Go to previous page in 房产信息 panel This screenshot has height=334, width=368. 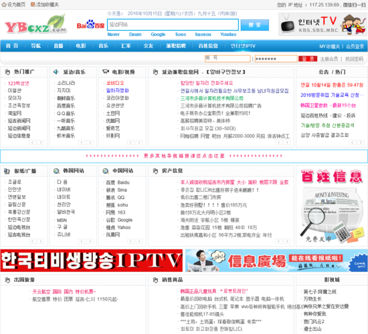click(x=278, y=241)
